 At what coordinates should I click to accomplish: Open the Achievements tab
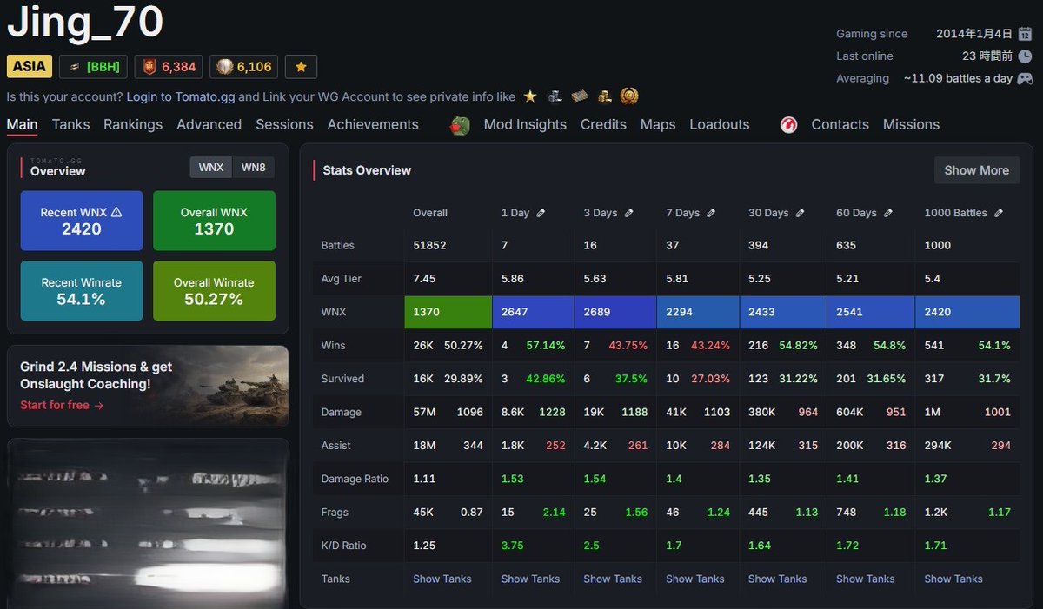pyautogui.click(x=373, y=124)
